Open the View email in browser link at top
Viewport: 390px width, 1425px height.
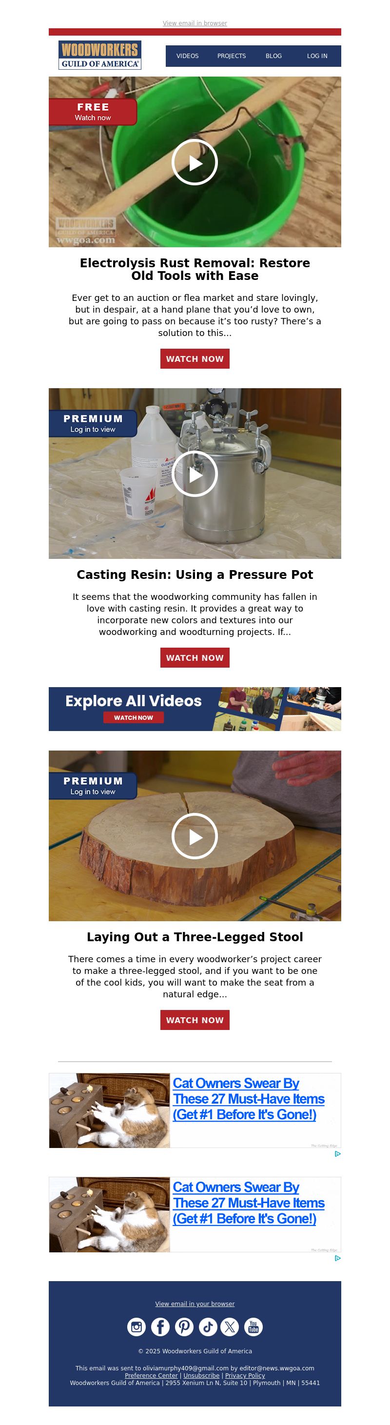[195, 23]
